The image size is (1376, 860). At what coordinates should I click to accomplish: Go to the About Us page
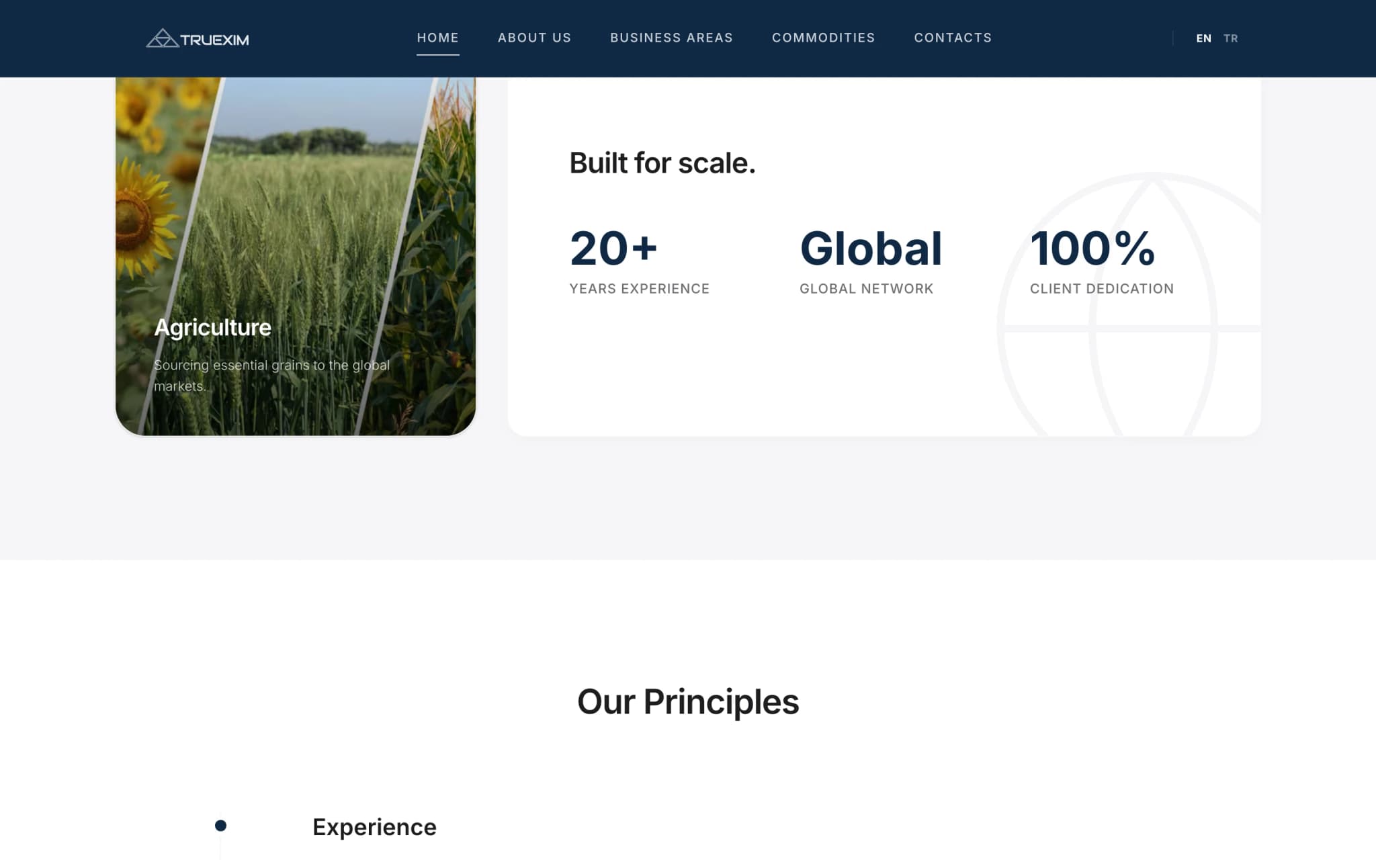point(534,38)
